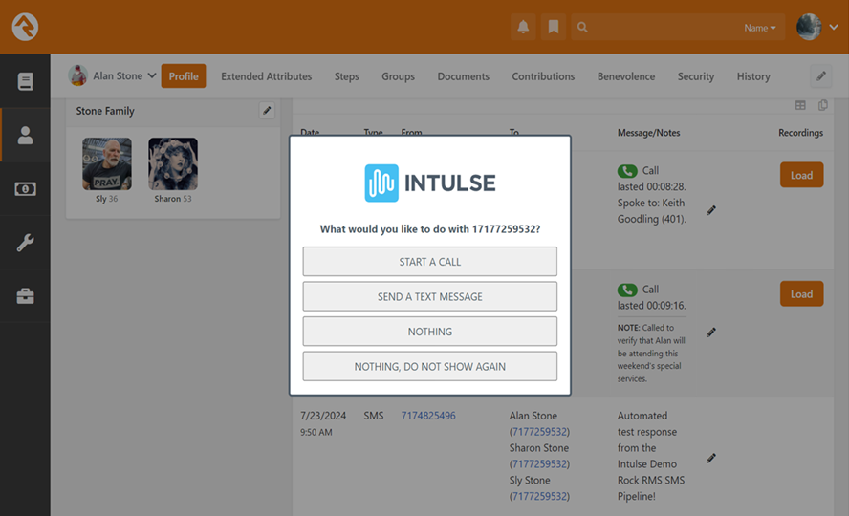Open the Benevolence tab

pos(626,76)
